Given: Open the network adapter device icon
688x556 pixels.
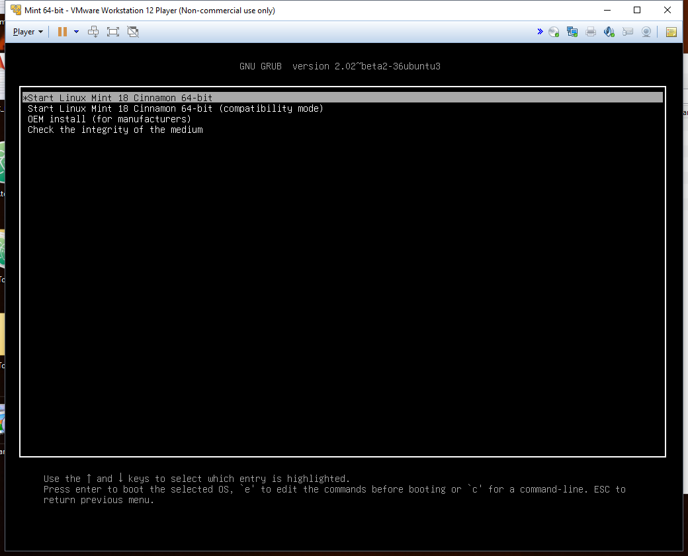Looking at the screenshot, I should click(572, 32).
